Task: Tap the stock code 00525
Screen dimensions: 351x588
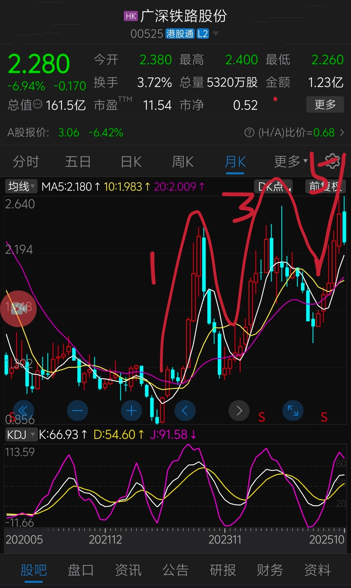Action: click(147, 34)
